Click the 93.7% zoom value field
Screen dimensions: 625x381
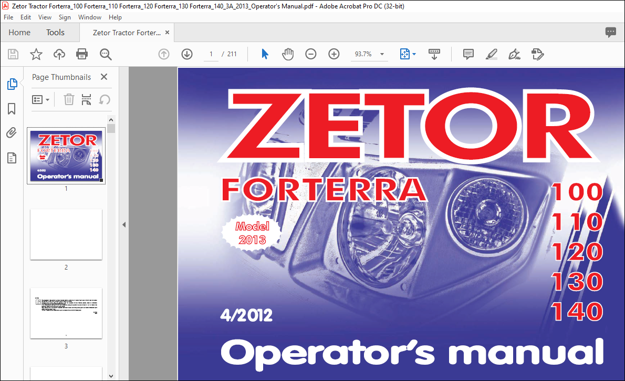(x=363, y=54)
